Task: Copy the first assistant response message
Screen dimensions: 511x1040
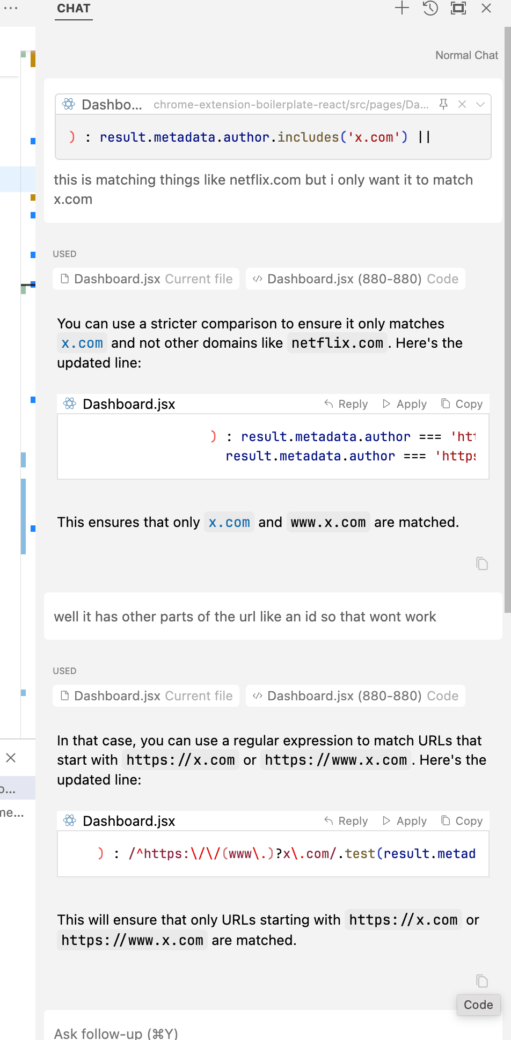Action: point(481,563)
